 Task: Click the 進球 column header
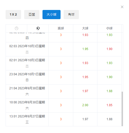61,28
